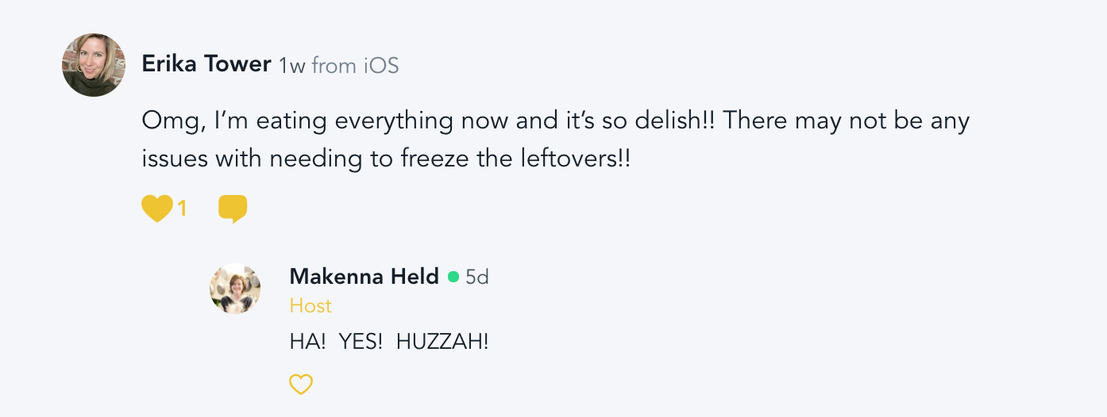Unlike Erika Tower's comment with filled heart

[x=157, y=208]
